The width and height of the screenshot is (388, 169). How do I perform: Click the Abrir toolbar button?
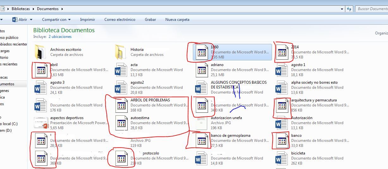20,20
